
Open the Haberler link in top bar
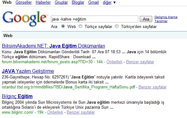point(43,2)
